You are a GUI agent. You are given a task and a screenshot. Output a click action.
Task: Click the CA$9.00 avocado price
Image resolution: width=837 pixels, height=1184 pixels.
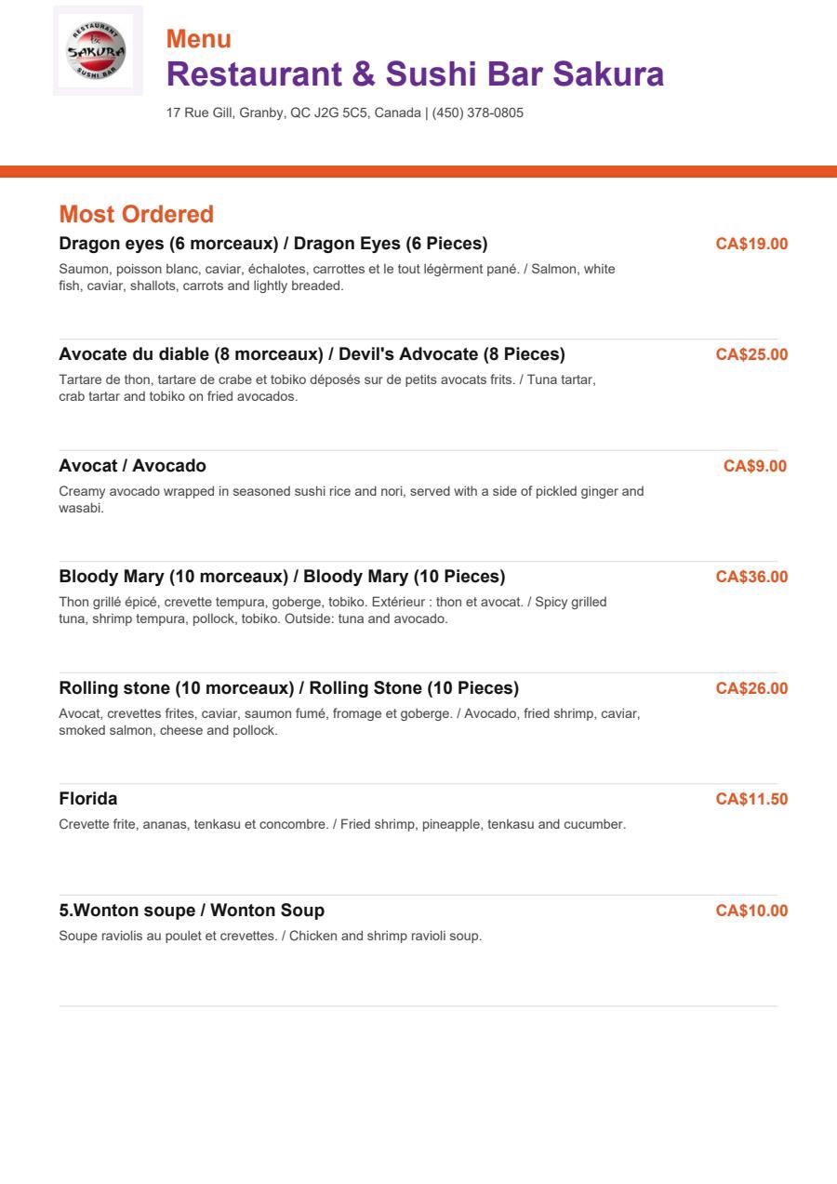755,466
